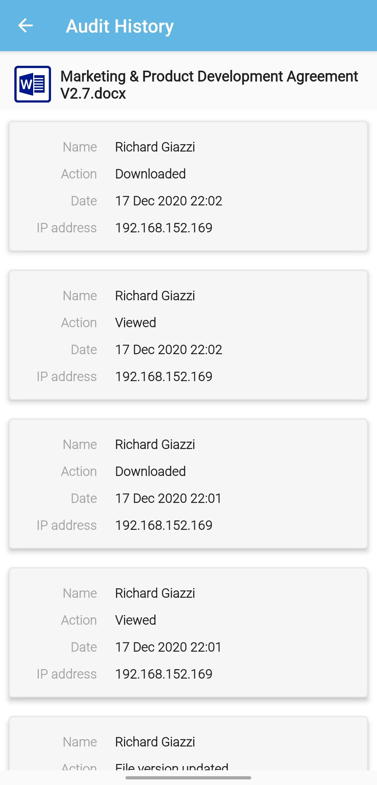
Task: Tap the Word document file icon
Action: tap(32, 84)
